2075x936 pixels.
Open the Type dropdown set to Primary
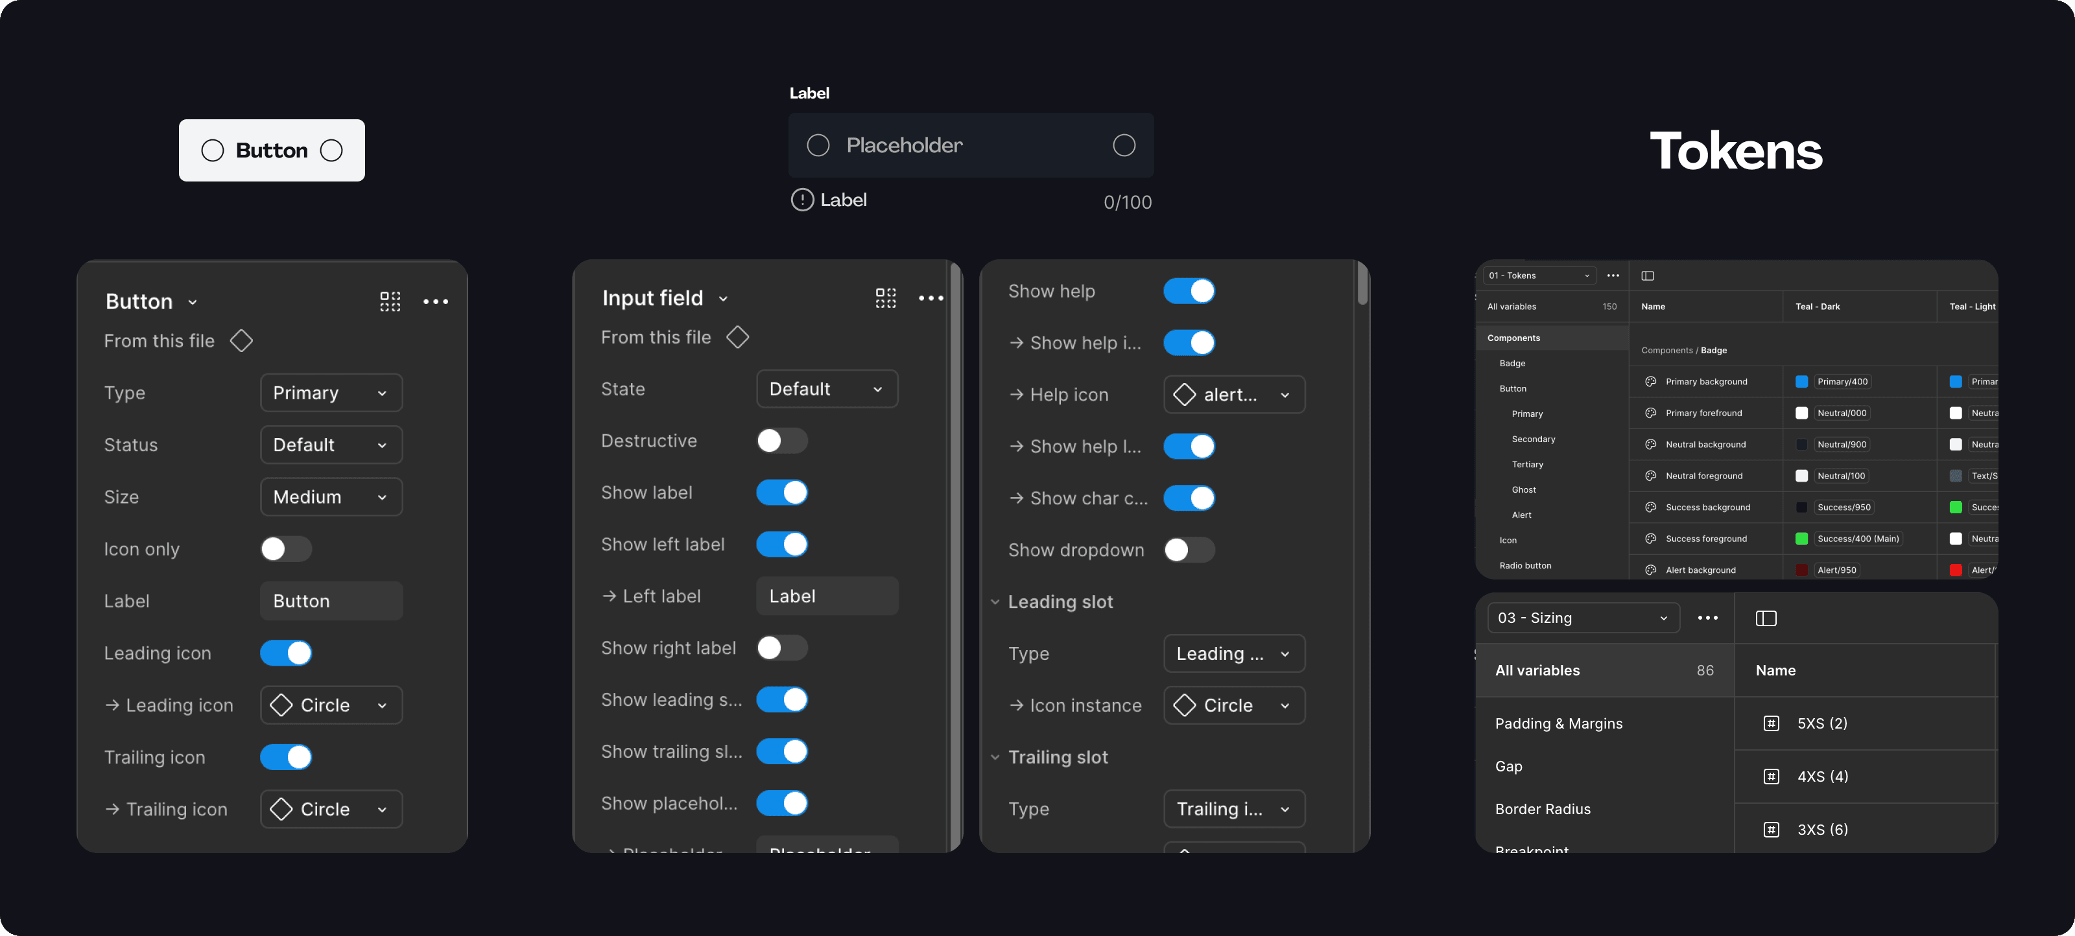click(331, 393)
